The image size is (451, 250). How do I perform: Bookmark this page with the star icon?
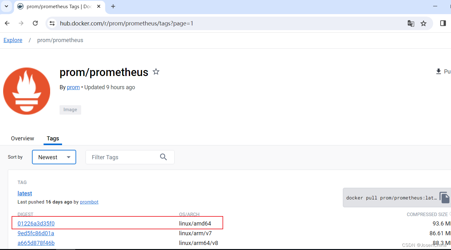point(423,23)
